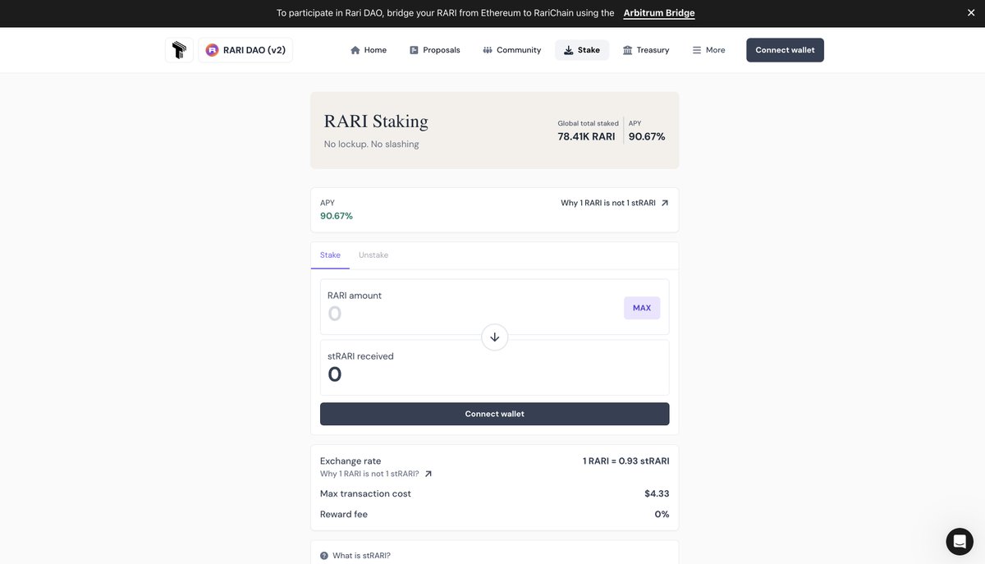Open the chat support widget
The image size is (985, 564).
(x=960, y=542)
